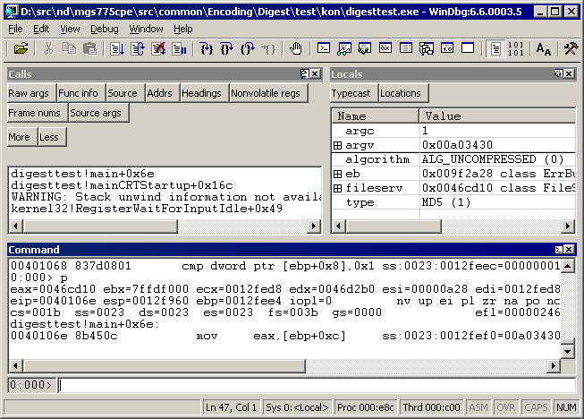
Task: Toggle Raw args in Calls window
Action: coord(31,93)
